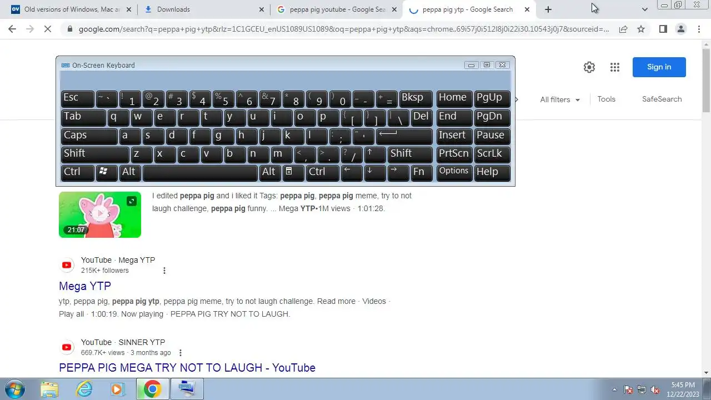Toggle the Insert key on the On-Screen Keyboard
This screenshot has width=711, height=400.
(x=454, y=136)
